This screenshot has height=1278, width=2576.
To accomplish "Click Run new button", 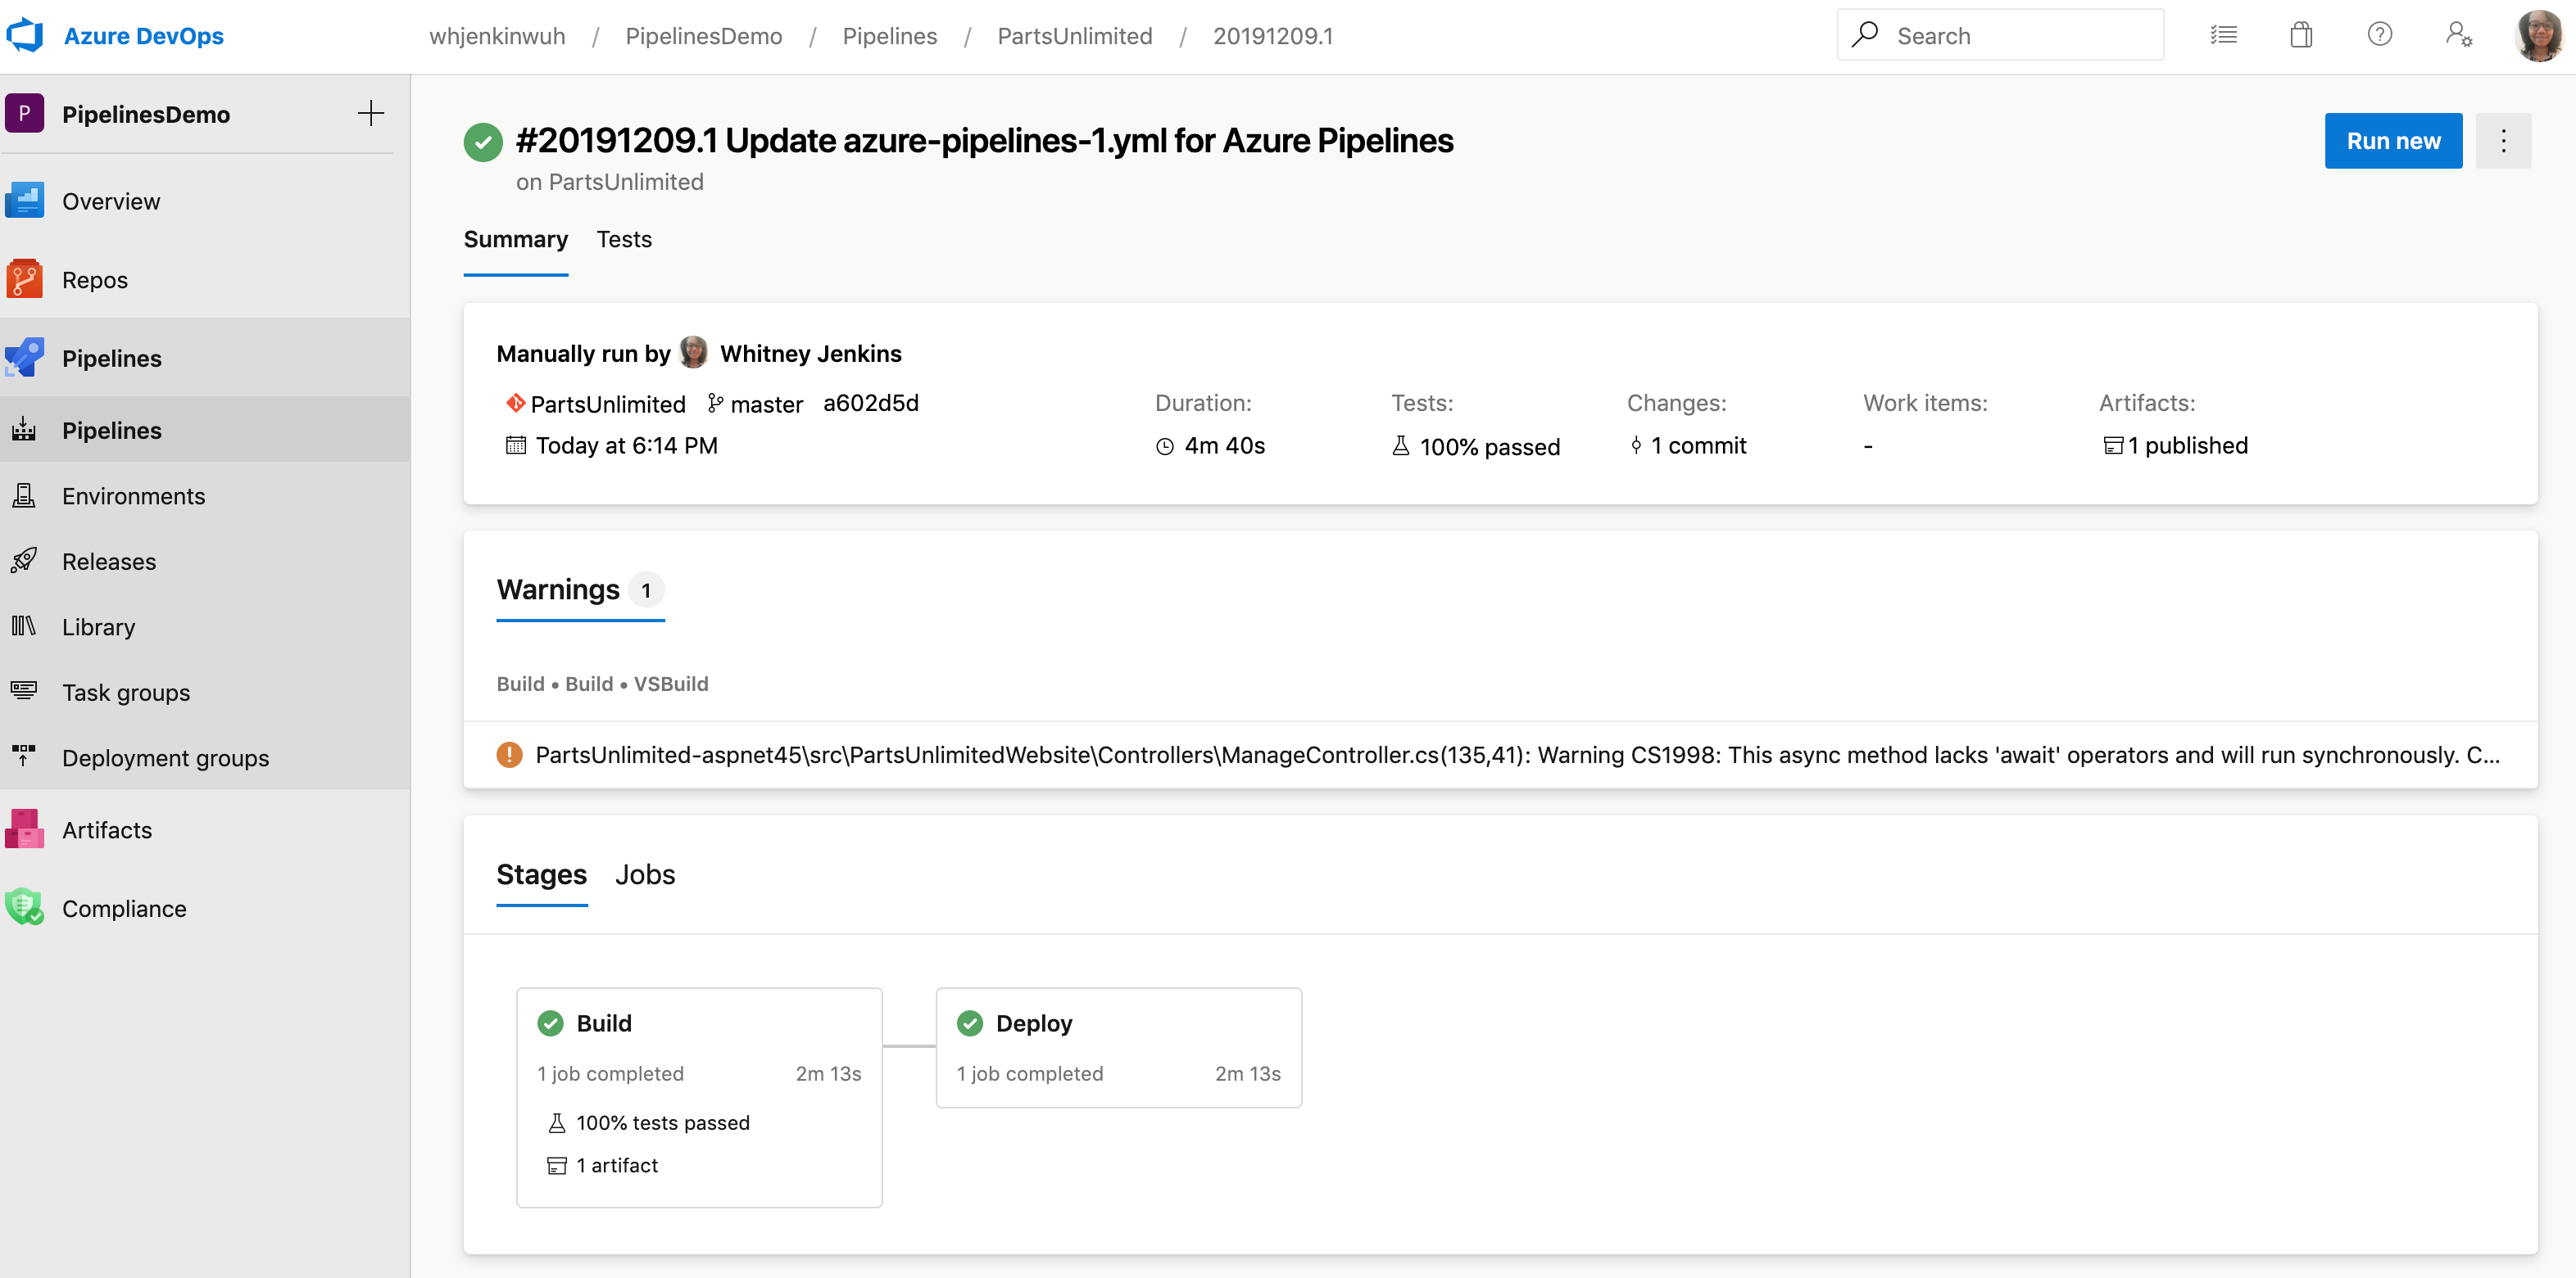I will point(2393,139).
